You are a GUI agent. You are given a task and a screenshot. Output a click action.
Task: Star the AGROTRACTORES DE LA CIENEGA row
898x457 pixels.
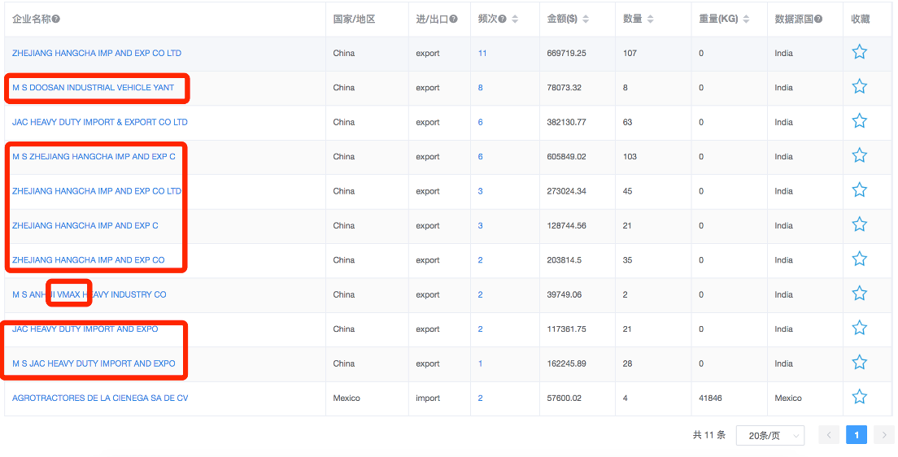(859, 397)
